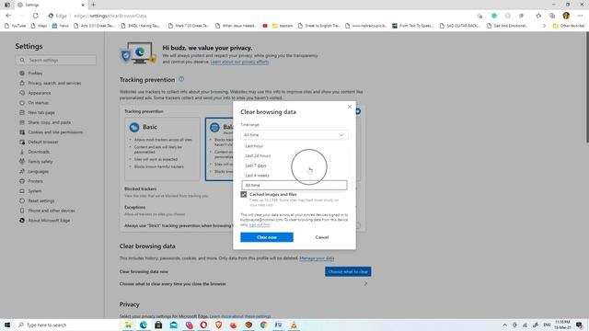Open System settings page

(35, 190)
